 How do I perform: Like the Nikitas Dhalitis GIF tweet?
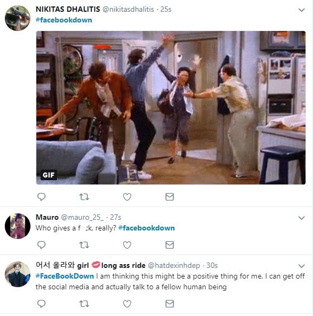tap(127, 197)
